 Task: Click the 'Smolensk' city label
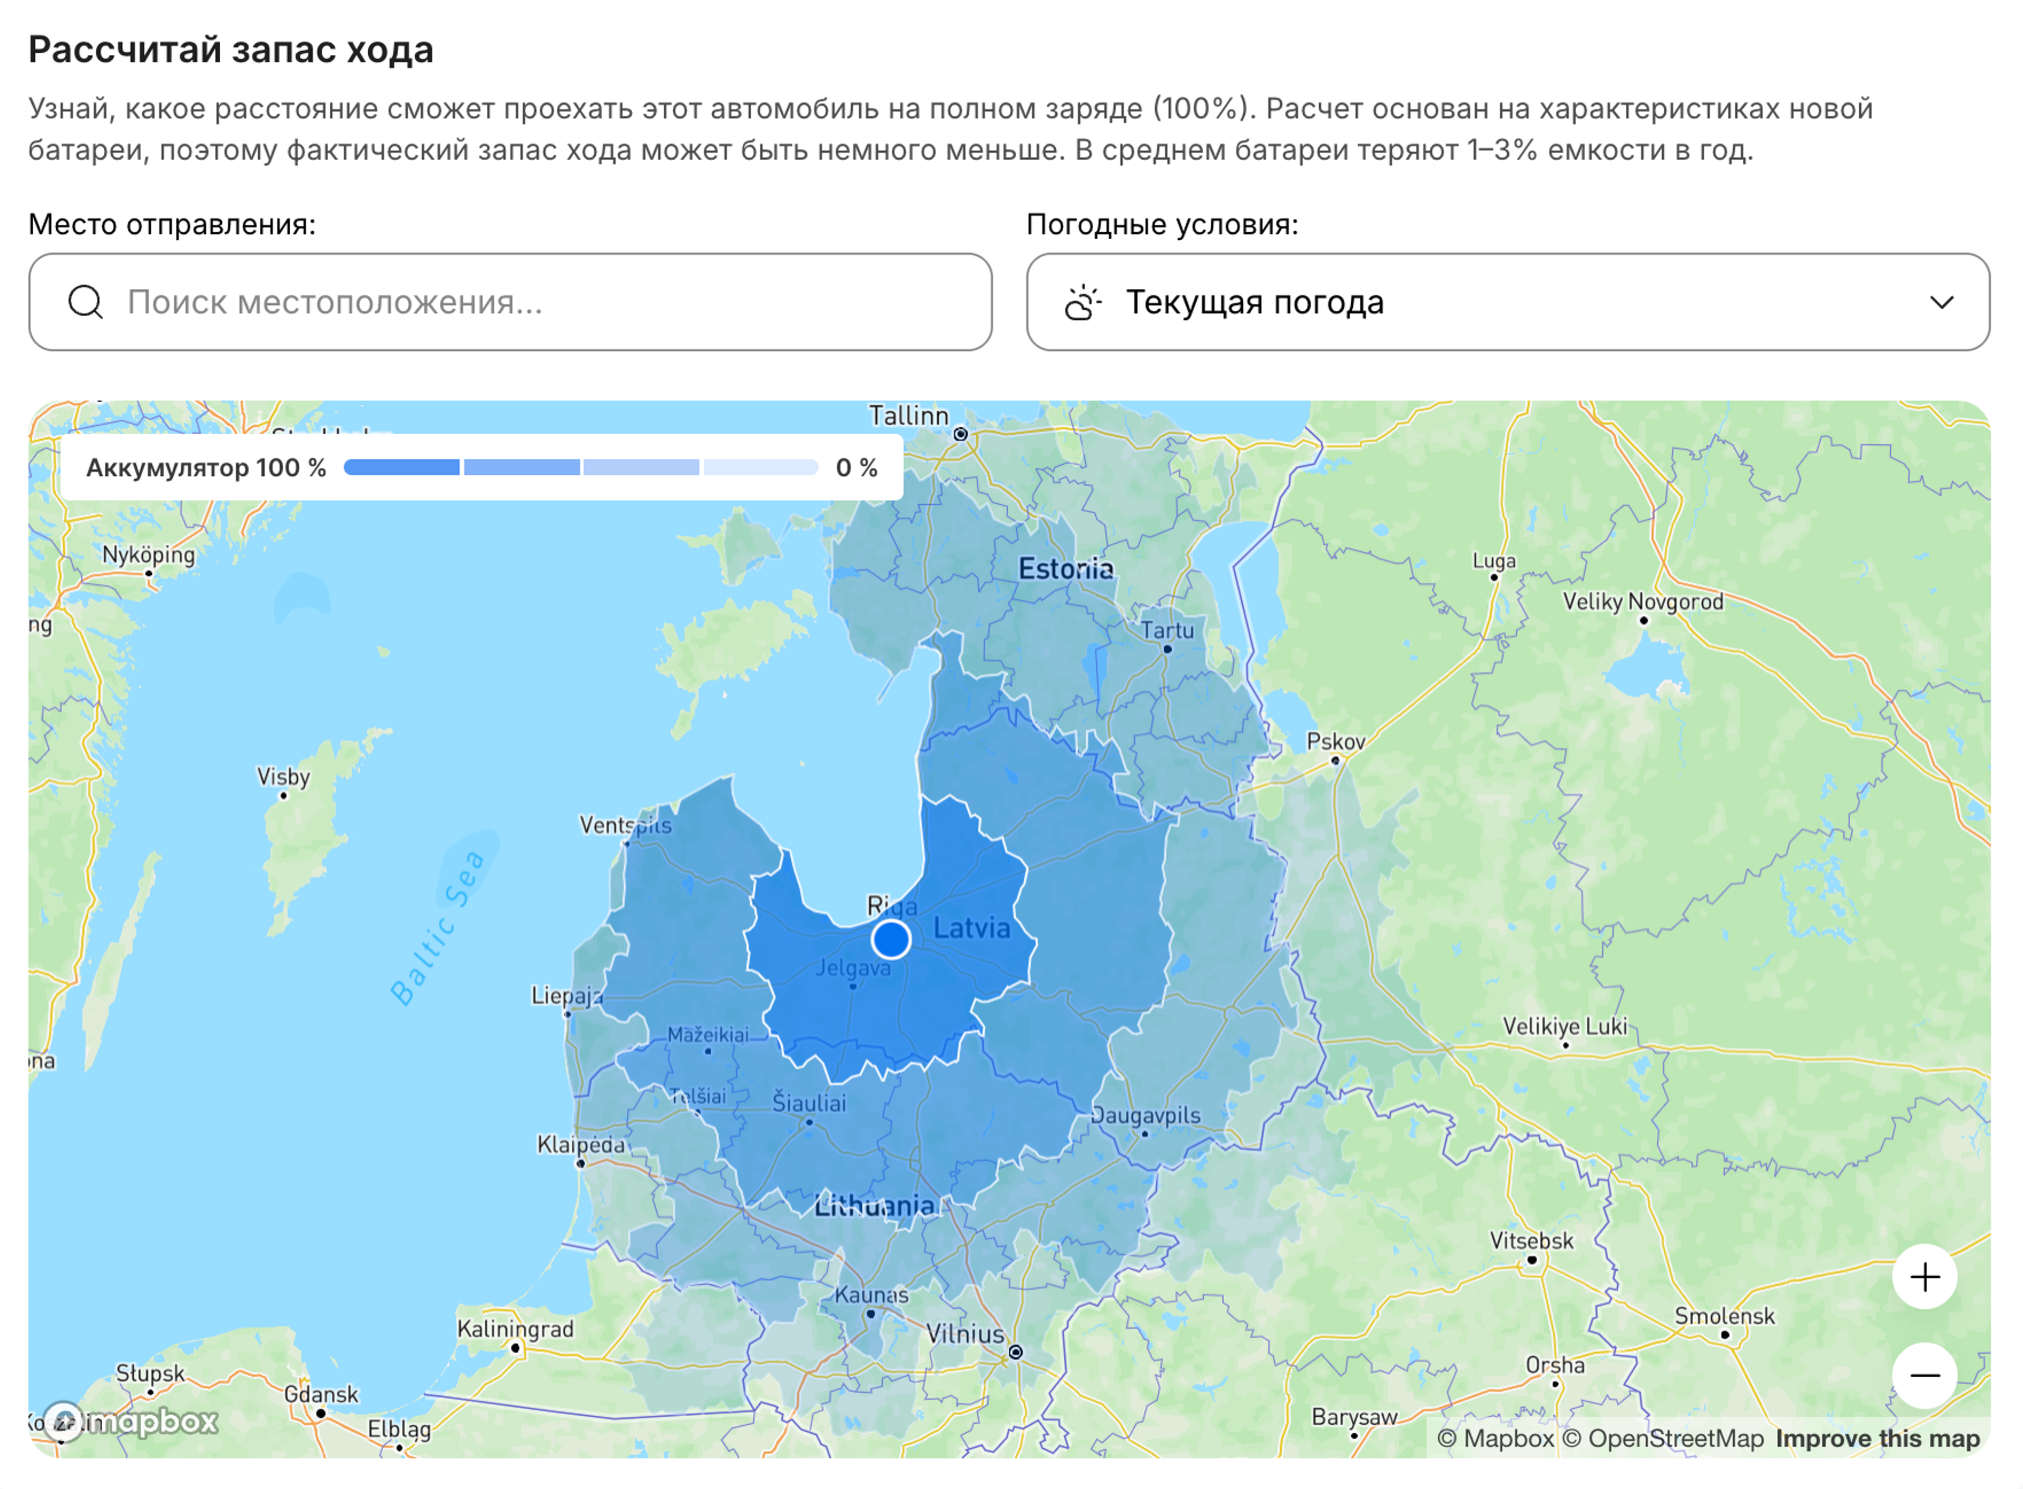pos(1724,1316)
